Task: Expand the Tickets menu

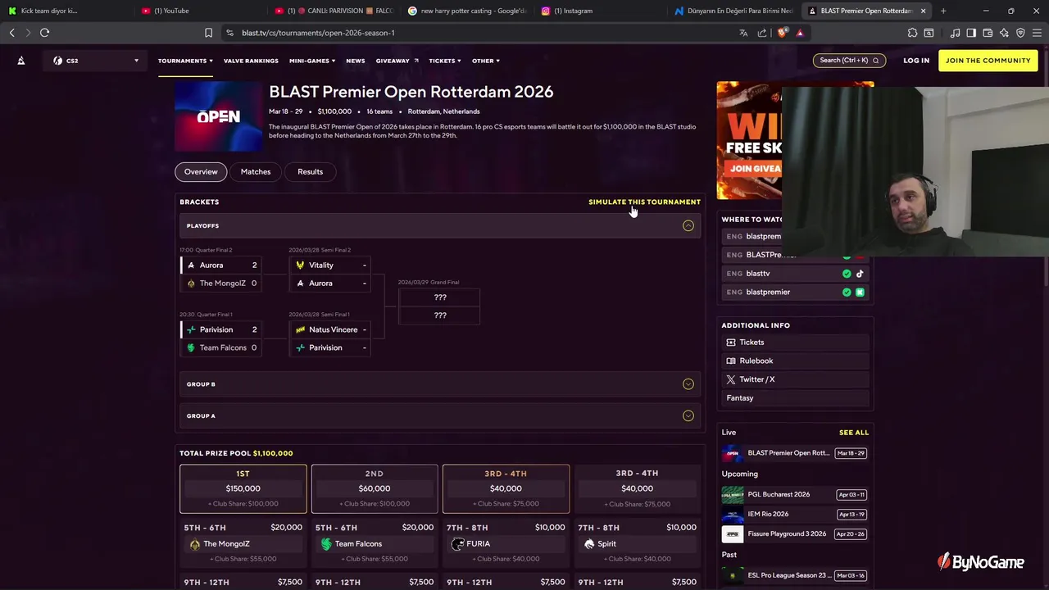Action: coord(445,61)
